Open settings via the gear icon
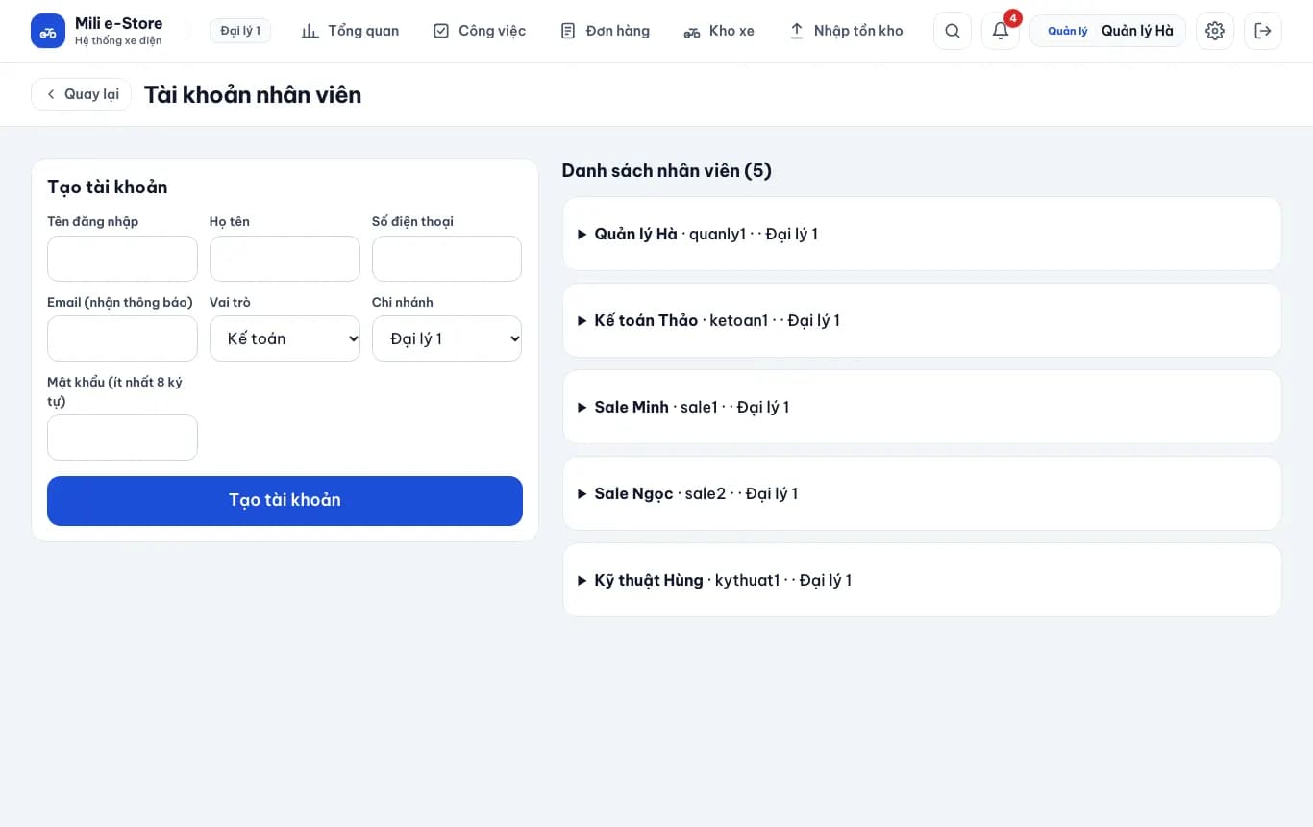The width and height of the screenshot is (1313, 827). tap(1215, 31)
